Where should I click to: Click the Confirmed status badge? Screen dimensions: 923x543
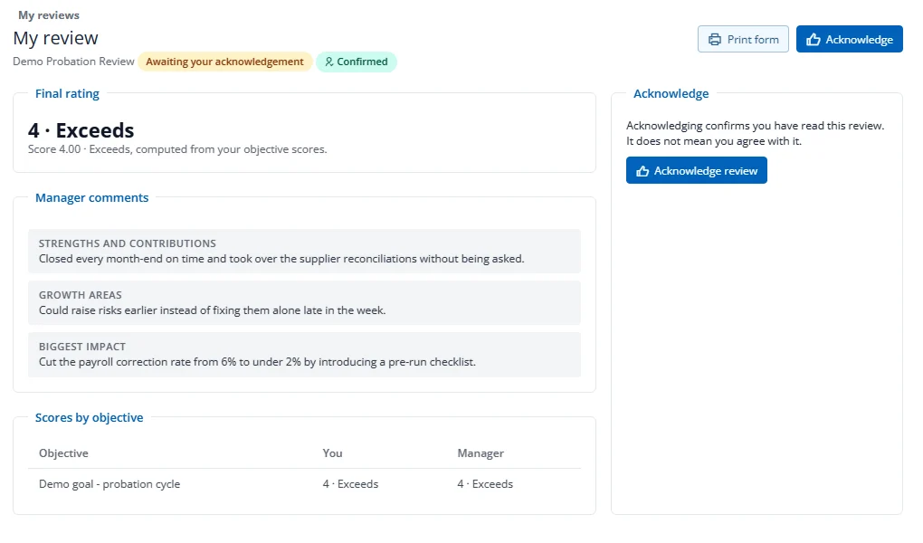(357, 62)
